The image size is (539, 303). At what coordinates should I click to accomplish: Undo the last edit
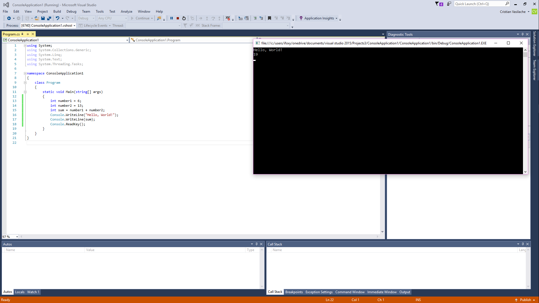58,18
